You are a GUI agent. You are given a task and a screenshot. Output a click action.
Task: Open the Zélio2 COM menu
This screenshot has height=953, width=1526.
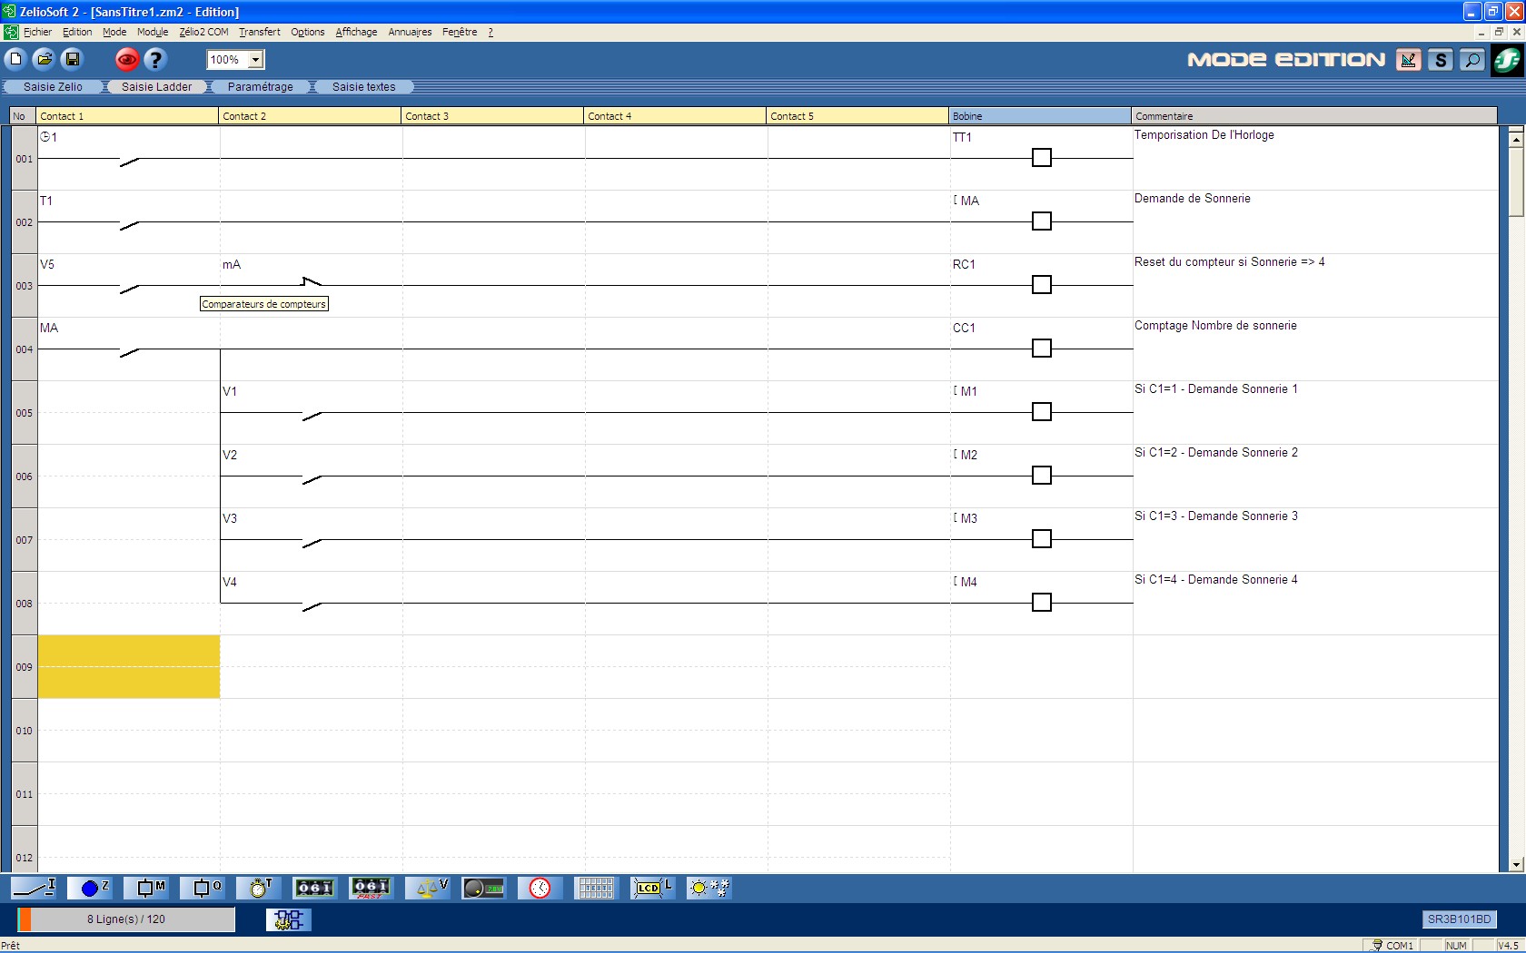(203, 32)
